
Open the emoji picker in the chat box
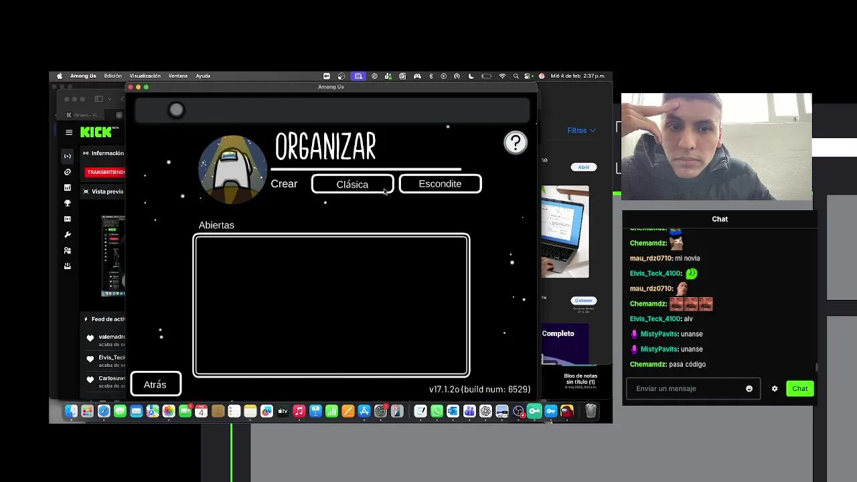(x=749, y=388)
